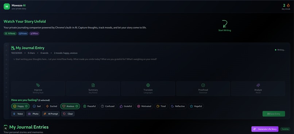The height and width of the screenshot is (134, 294).
Task: Add a picture with Photo button
Action: [x=33, y=114]
